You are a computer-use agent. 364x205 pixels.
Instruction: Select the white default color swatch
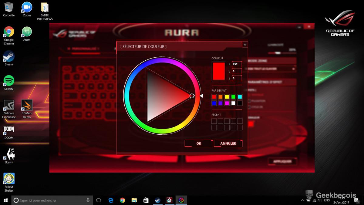(x=233, y=103)
